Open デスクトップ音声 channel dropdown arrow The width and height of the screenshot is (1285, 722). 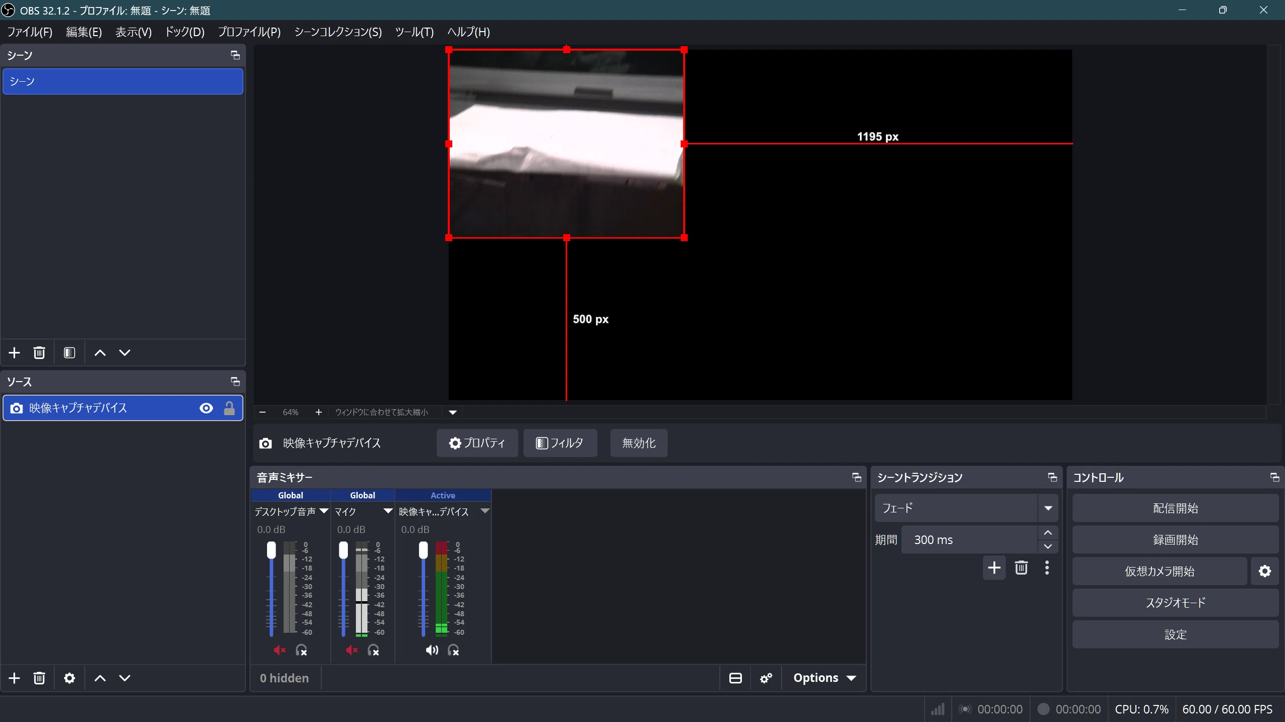(x=324, y=511)
